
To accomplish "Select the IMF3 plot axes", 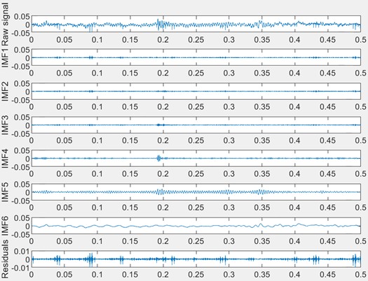I will [196, 125].
